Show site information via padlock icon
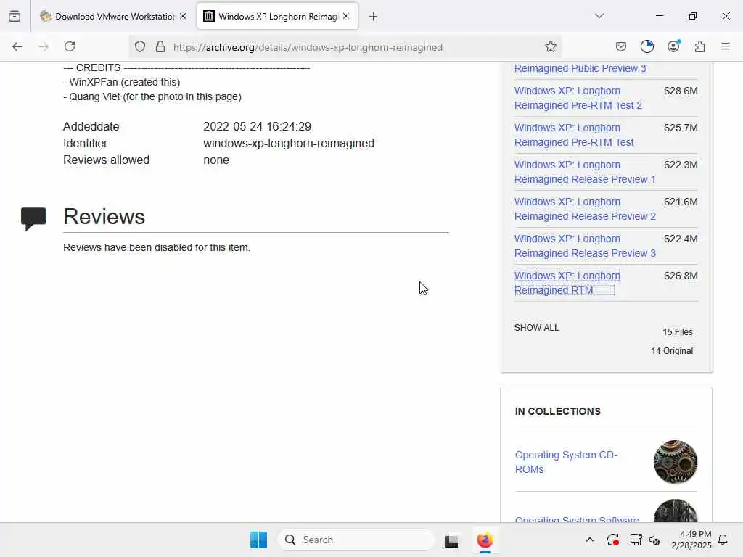743x557 pixels. pyautogui.click(x=160, y=46)
